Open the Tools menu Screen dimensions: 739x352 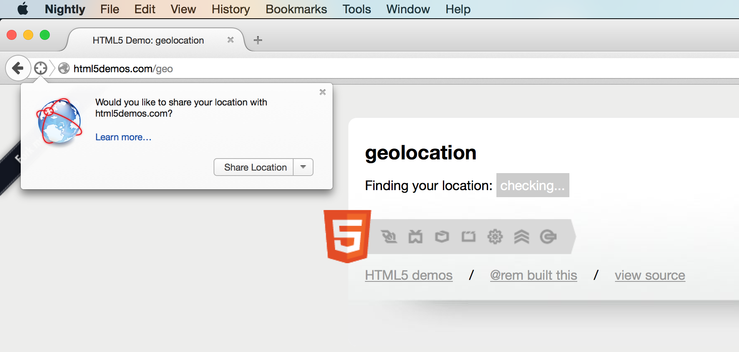tap(357, 9)
